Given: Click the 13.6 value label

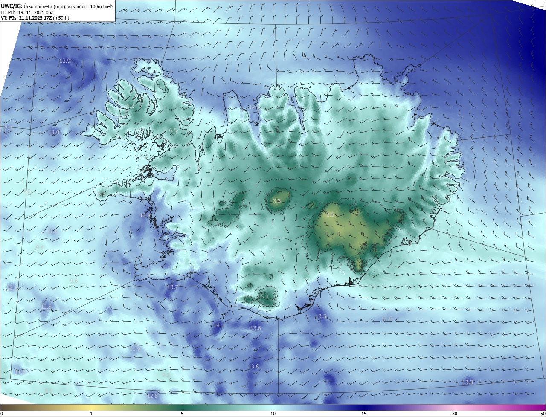Looking at the screenshot, I should coord(256,328).
